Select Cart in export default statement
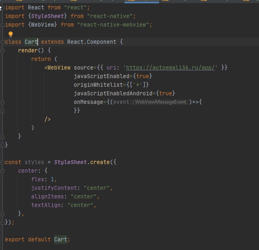 tap(60, 239)
